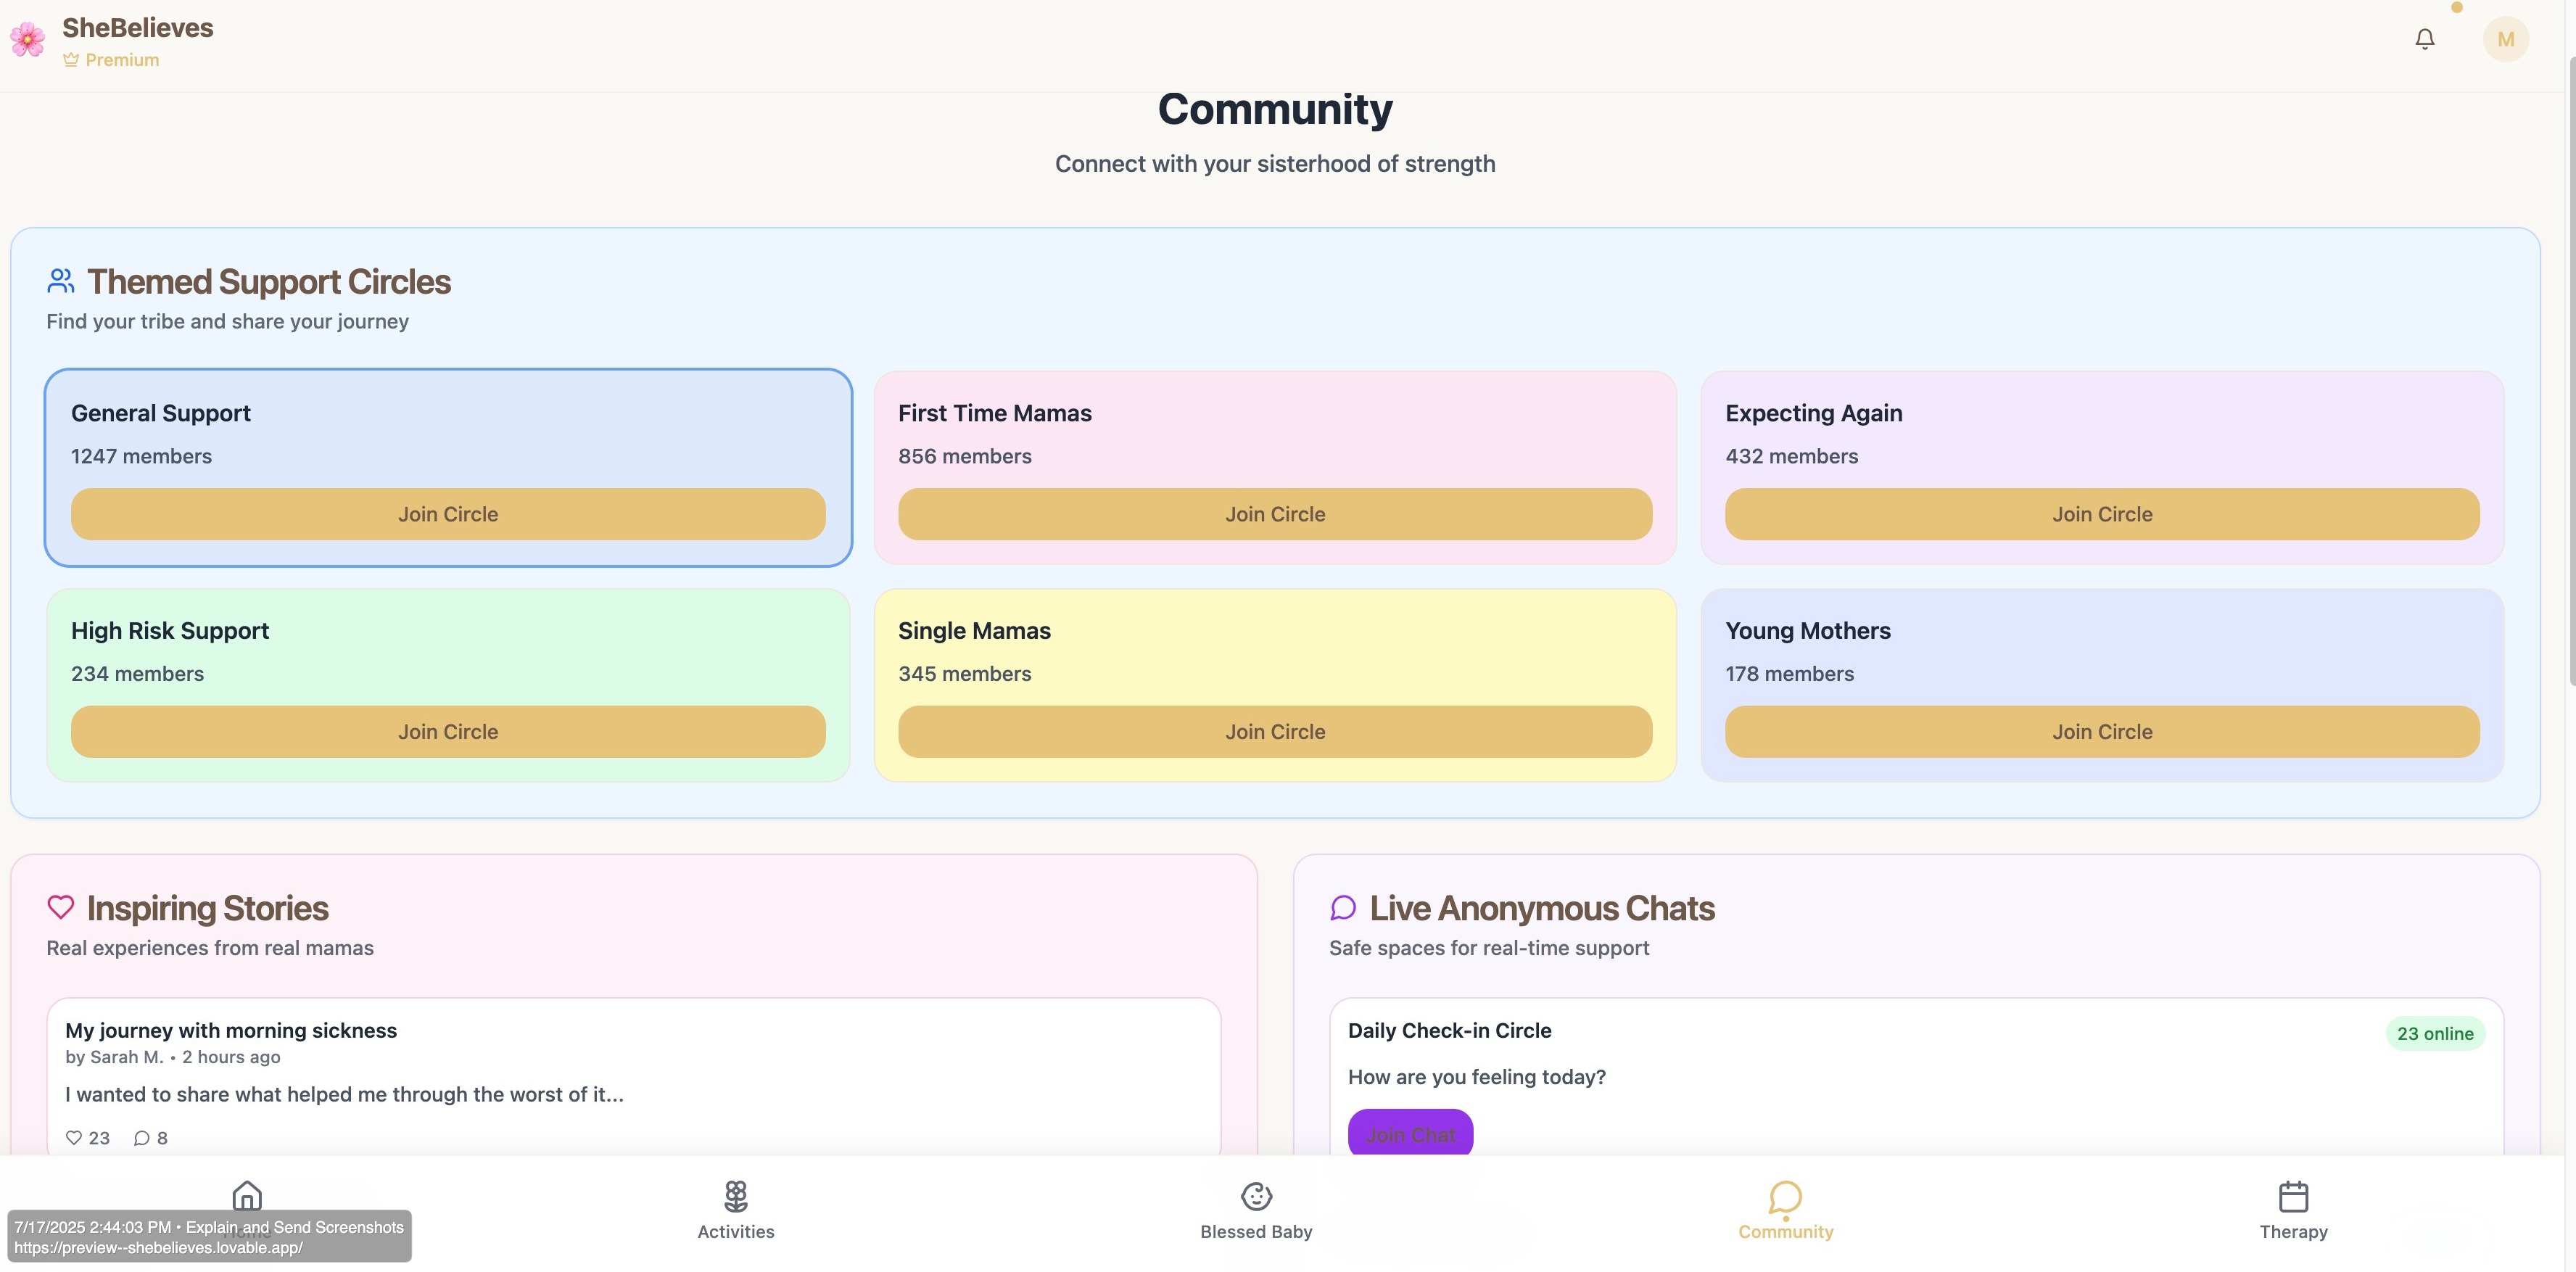Viewport: 2576px width, 1272px height.
Task: Select the Young Mothers card title
Action: 1807,631
